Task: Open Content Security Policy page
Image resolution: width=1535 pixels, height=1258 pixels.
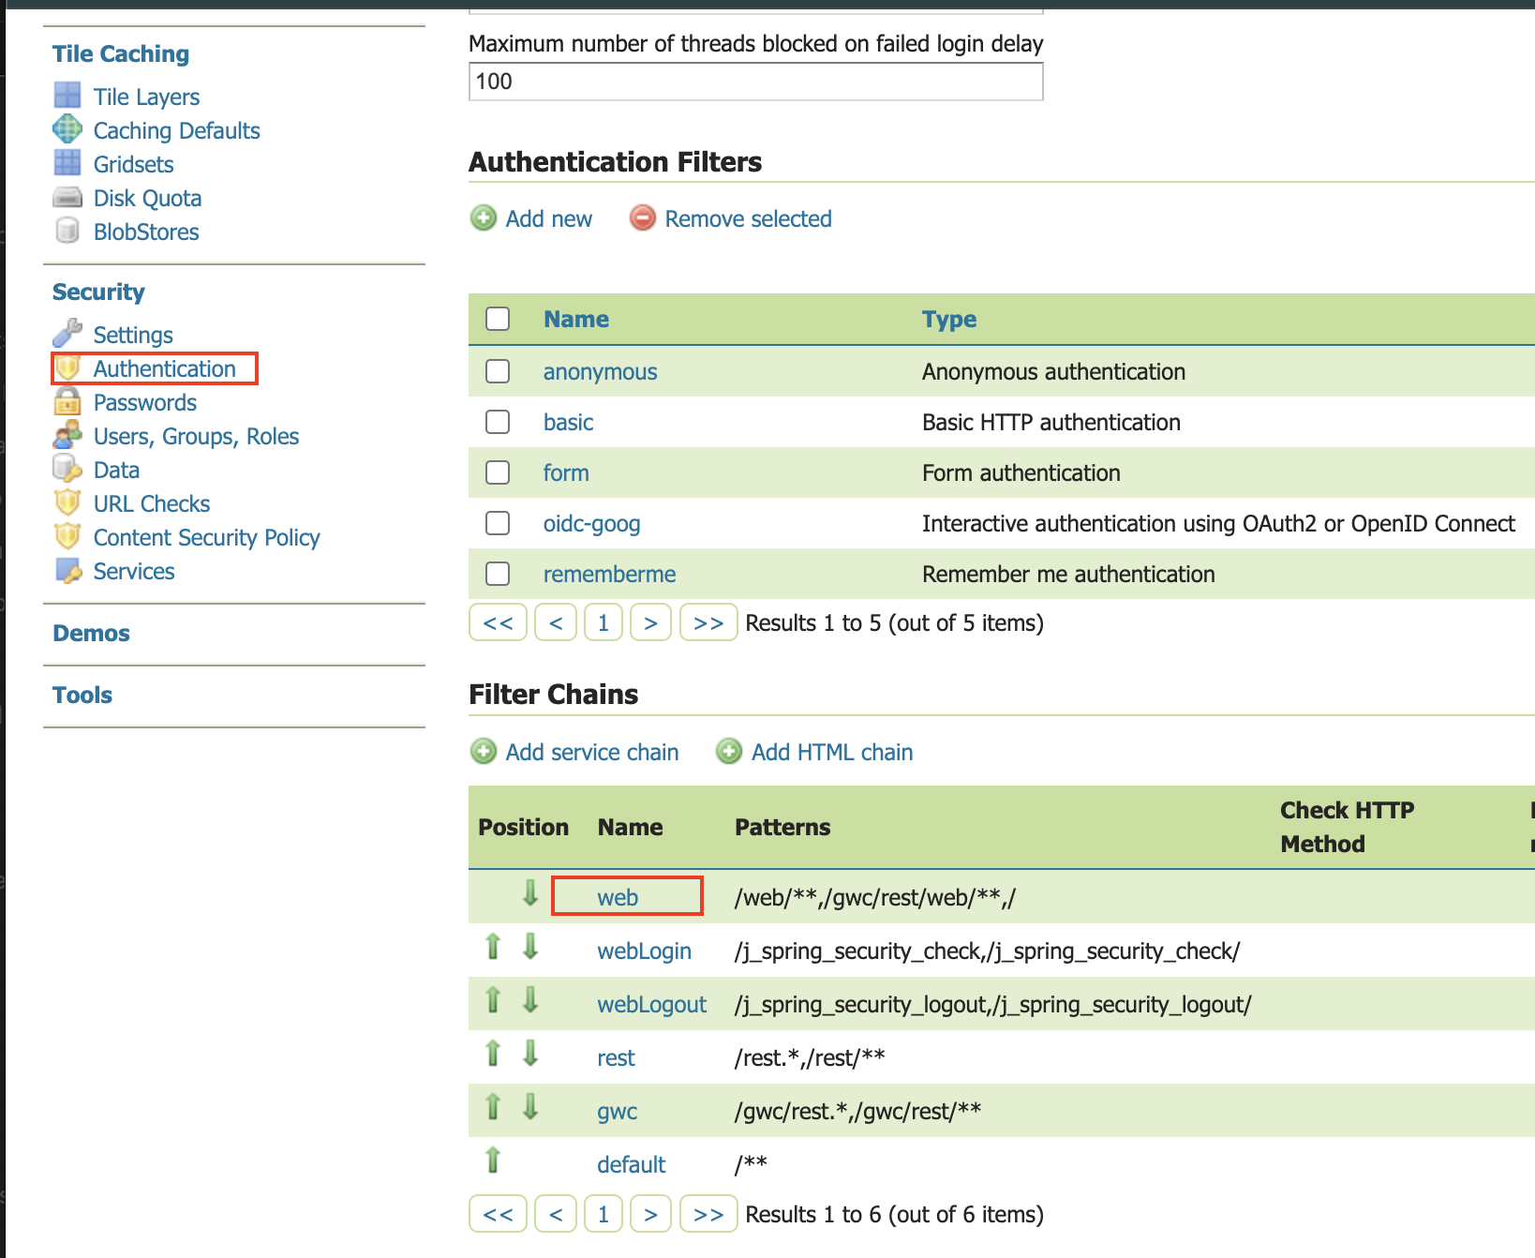Action: [206, 538]
